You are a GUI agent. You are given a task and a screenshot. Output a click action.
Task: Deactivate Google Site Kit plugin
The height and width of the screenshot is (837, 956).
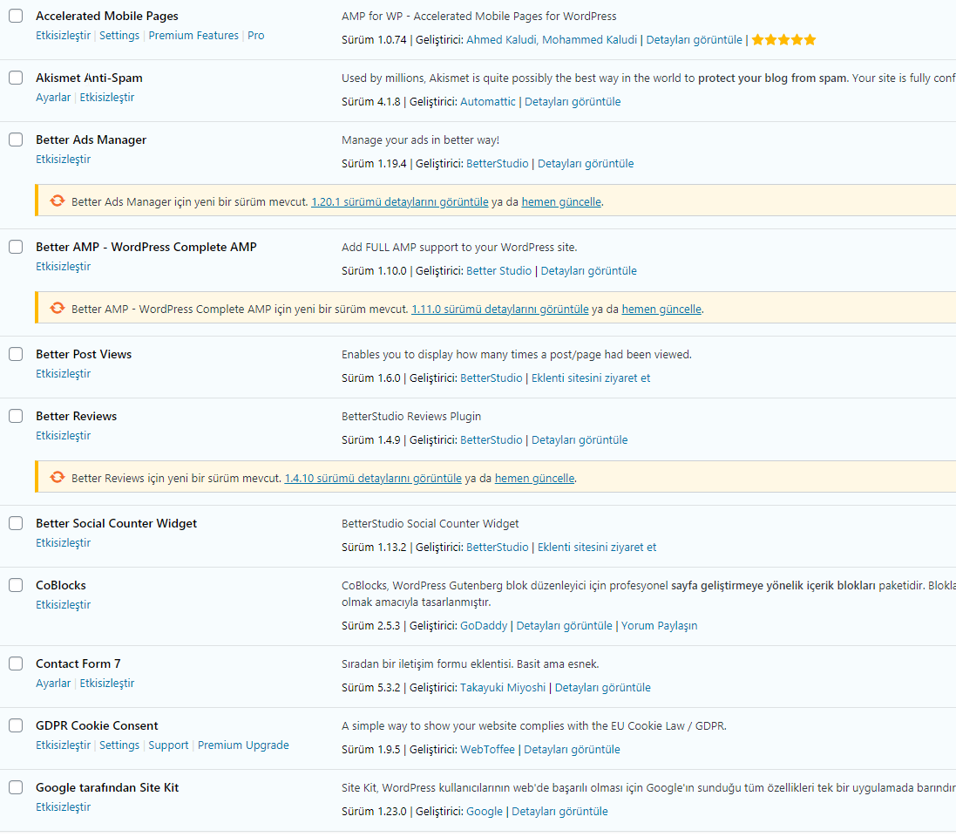tap(63, 807)
